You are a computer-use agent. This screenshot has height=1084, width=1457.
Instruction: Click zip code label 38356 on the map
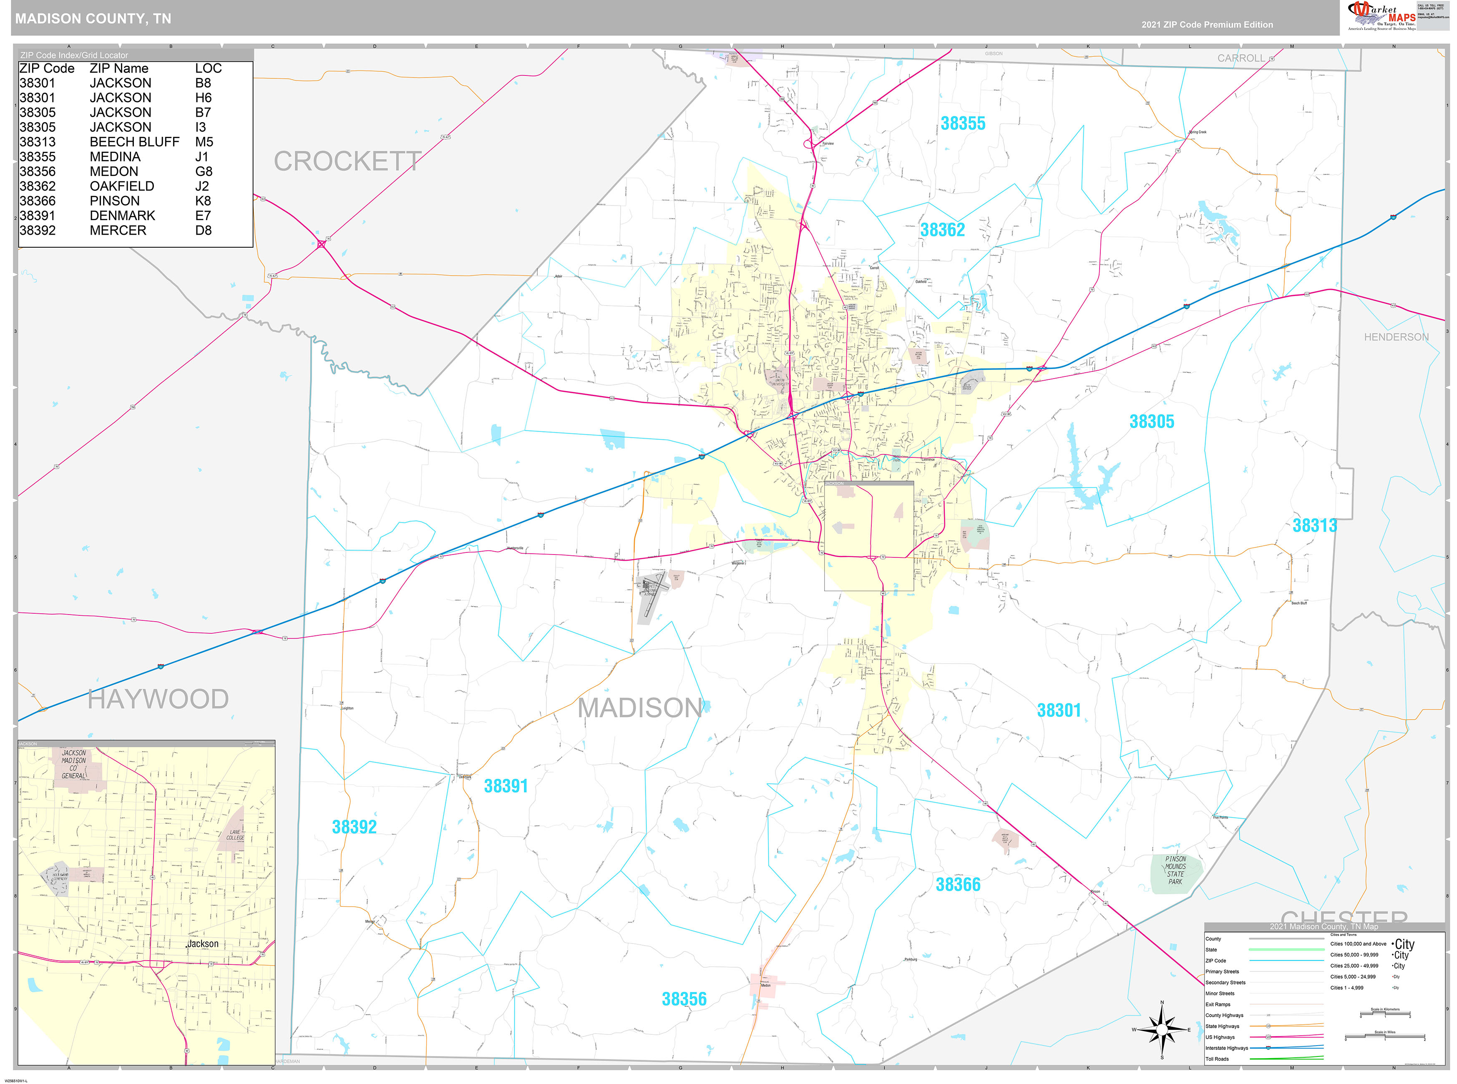pos(684,998)
